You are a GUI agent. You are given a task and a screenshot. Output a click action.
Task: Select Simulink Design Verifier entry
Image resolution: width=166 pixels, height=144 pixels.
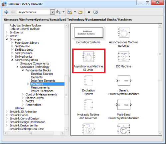pos(24,125)
